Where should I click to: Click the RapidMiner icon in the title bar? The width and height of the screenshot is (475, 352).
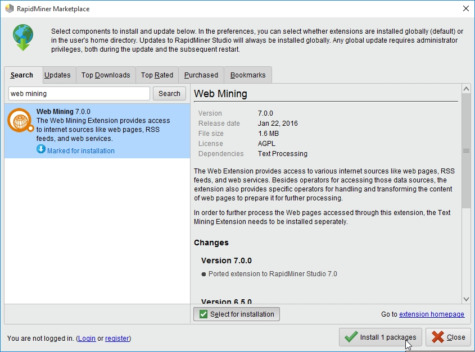(8, 8)
